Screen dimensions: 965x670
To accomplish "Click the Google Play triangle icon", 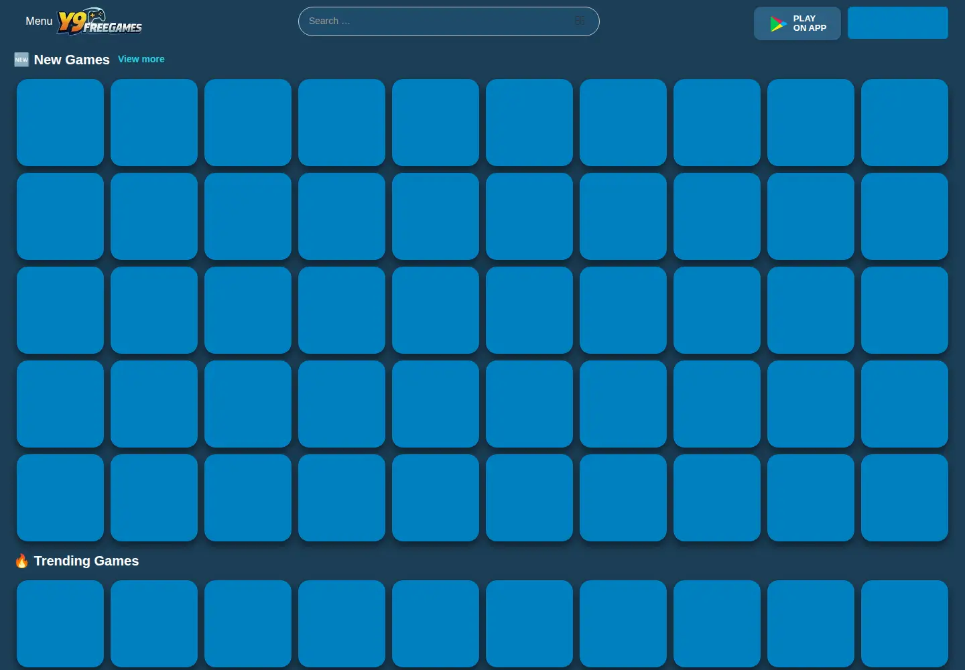I will (778, 24).
